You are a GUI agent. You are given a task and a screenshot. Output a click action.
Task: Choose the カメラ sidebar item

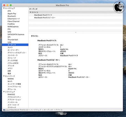(x=10, y=47)
